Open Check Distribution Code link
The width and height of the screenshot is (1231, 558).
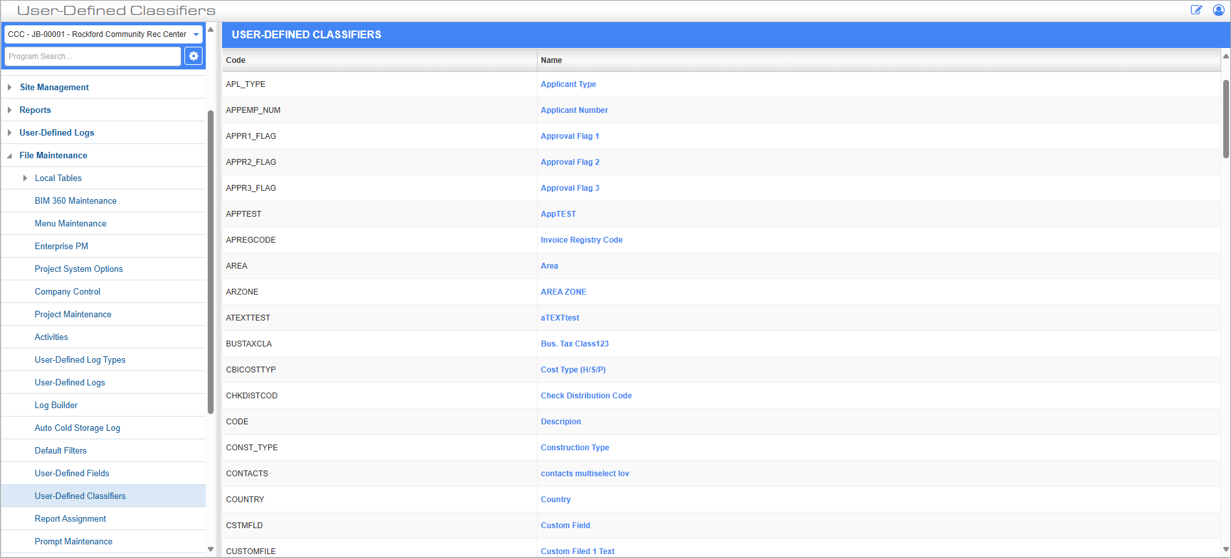click(586, 396)
